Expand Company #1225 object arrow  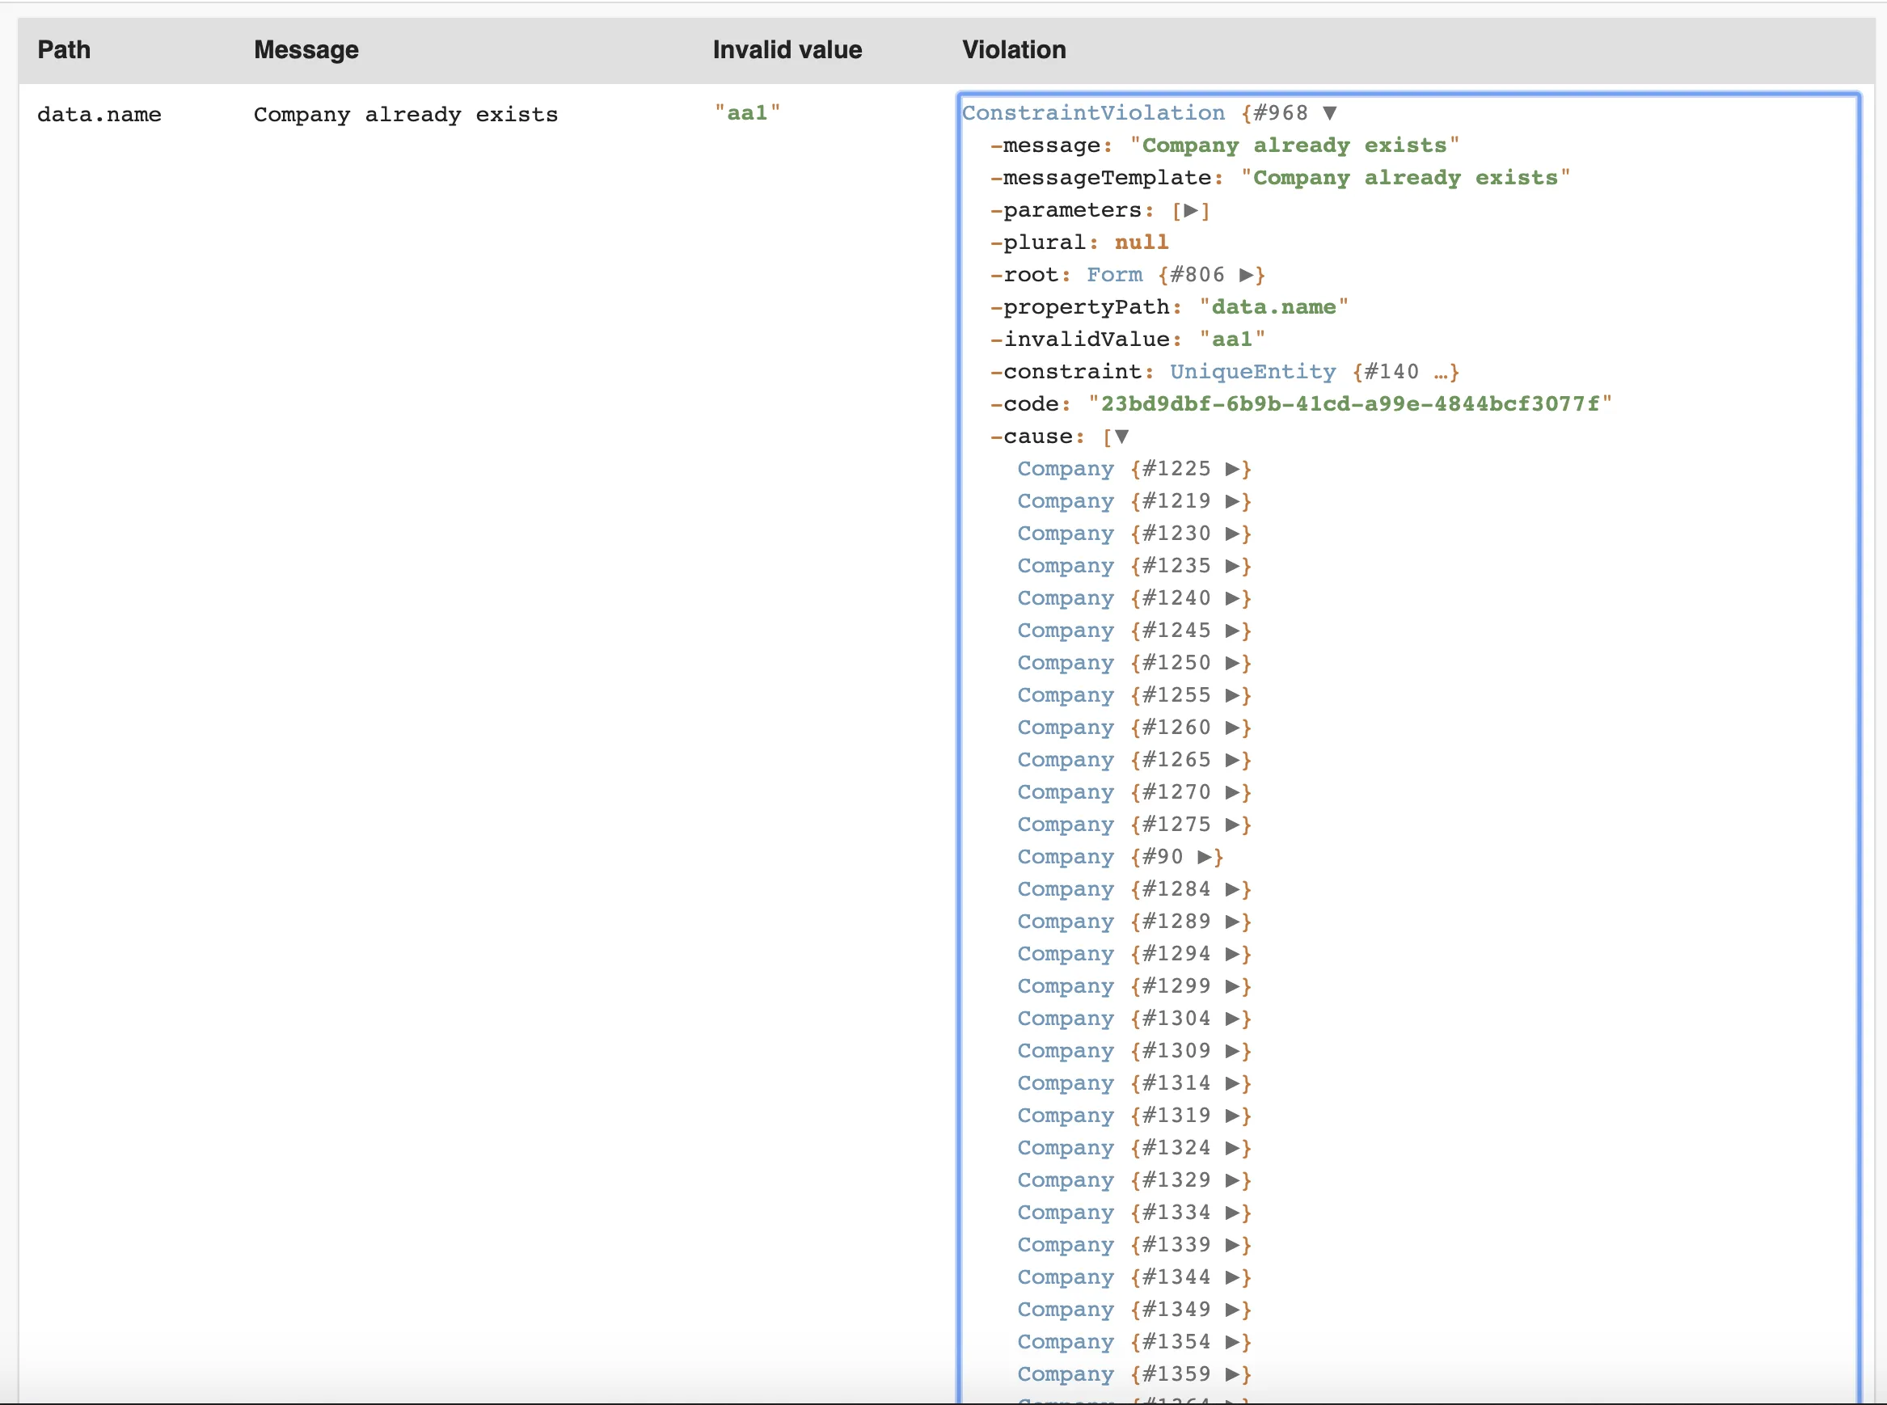[1232, 469]
